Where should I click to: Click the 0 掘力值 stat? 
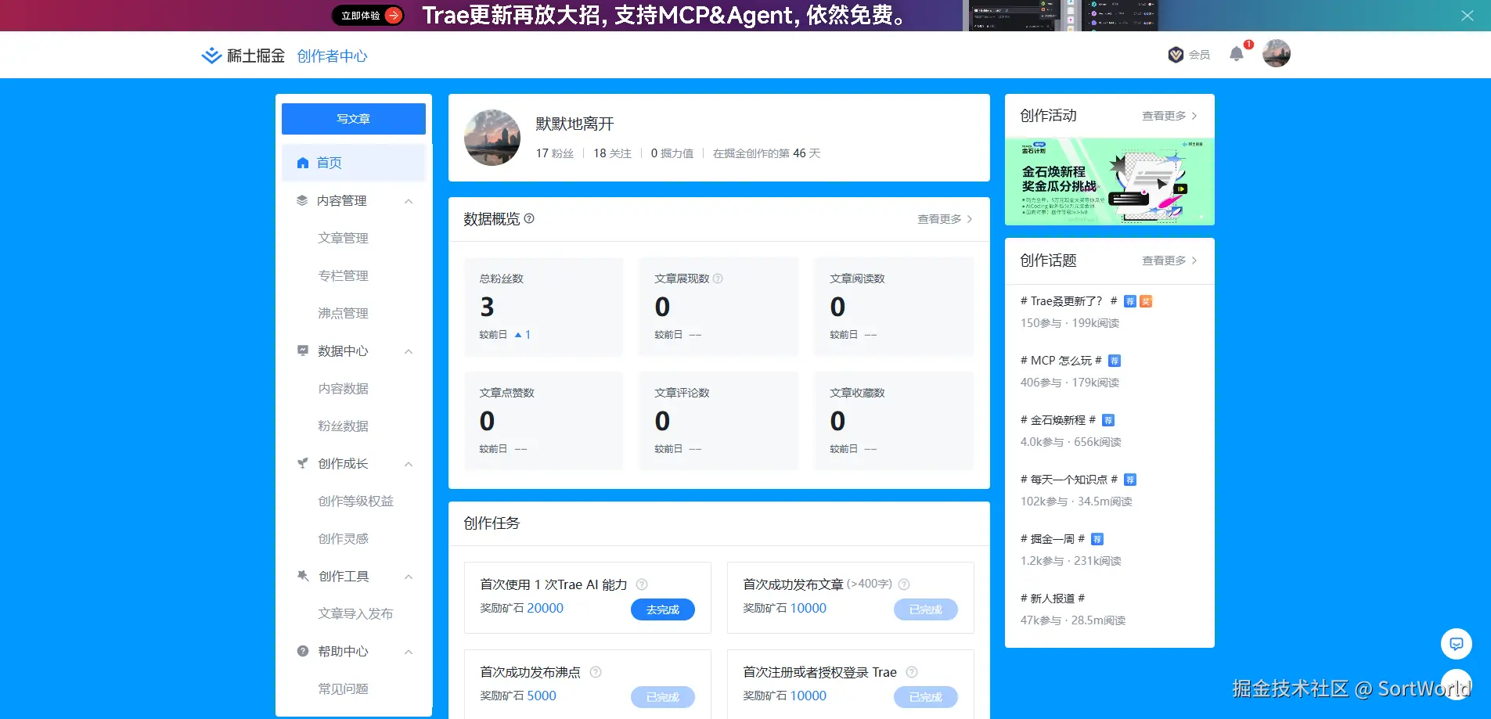pyautogui.click(x=672, y=153)
